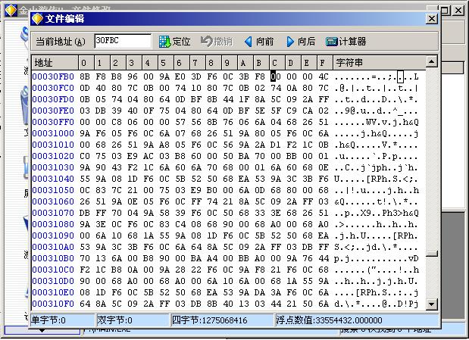Click string '......WV.v.j.h&Q' in row 00030FF0
The height and width of the screenshot is (340, 469).
click(377, 122)
